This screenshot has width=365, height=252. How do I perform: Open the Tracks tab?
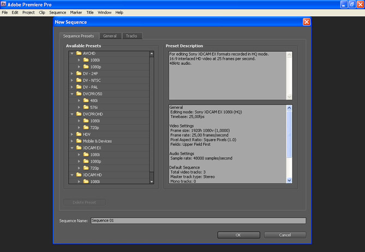(131, 36)
